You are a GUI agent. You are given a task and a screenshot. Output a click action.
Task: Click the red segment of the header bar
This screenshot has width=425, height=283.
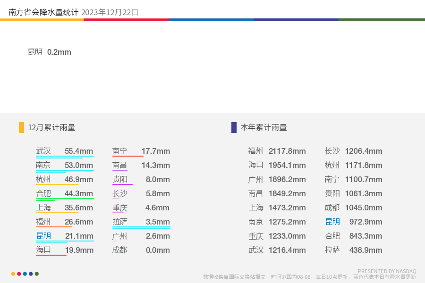click(x=126, y=20)
